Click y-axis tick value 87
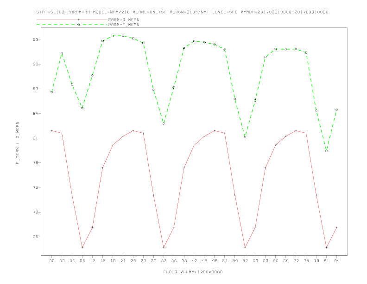This screenshot has height=284, width=367. click(35, 89)
